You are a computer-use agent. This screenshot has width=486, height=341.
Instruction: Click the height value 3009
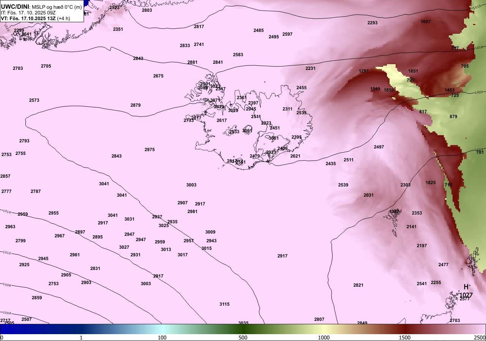point(210,232)
